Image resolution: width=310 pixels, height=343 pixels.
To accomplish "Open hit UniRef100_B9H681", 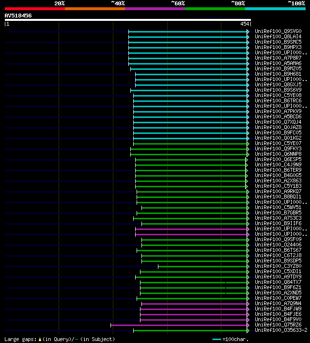I will tap(278, 74).
